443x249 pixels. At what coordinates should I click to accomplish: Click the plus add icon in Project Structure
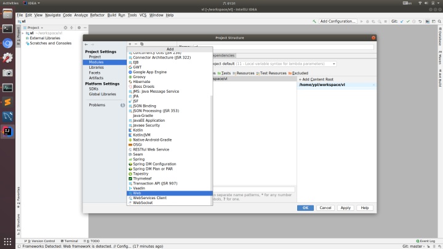point(130,44)
